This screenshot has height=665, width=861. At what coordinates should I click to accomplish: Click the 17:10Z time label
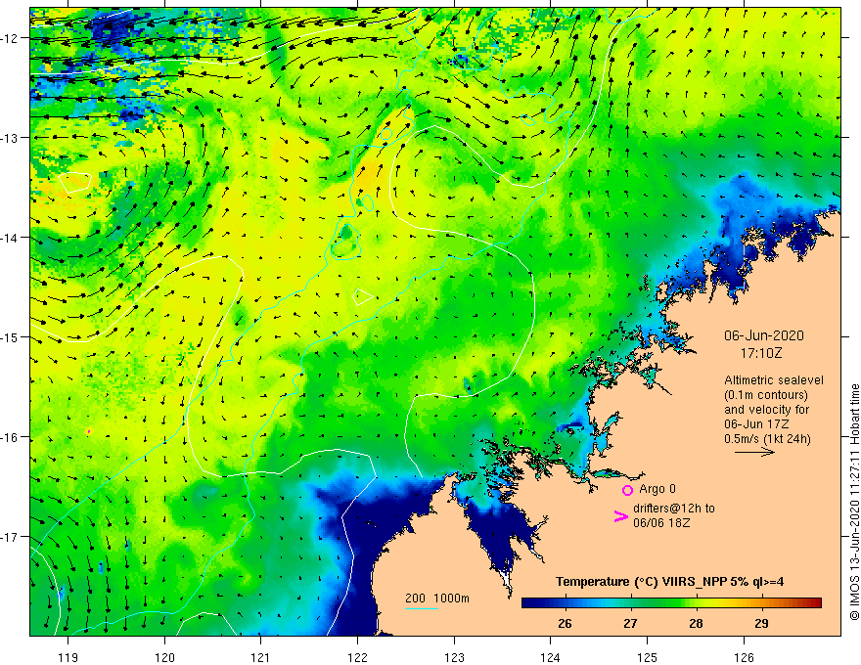(x=760, y=353)
